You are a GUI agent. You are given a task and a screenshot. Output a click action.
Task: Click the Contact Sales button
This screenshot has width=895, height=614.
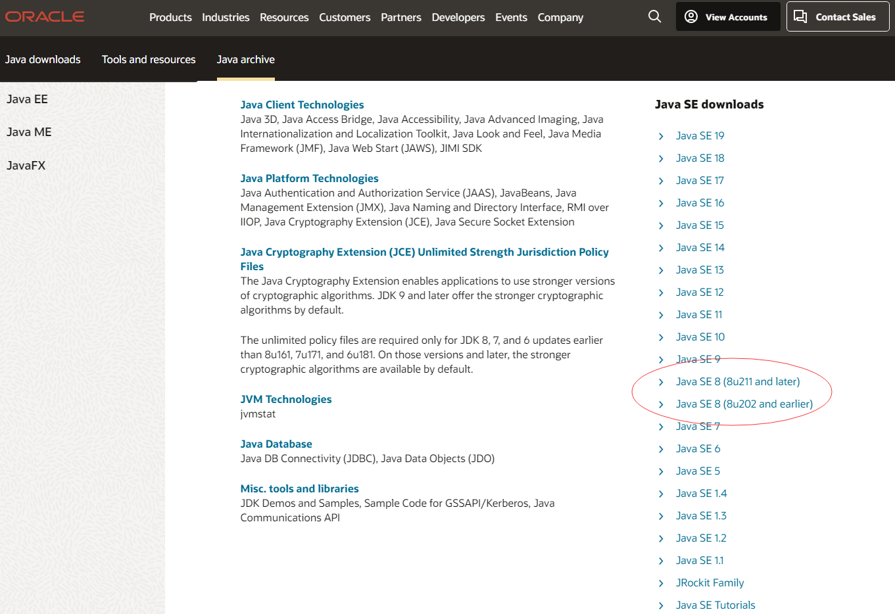coord(838,16)
